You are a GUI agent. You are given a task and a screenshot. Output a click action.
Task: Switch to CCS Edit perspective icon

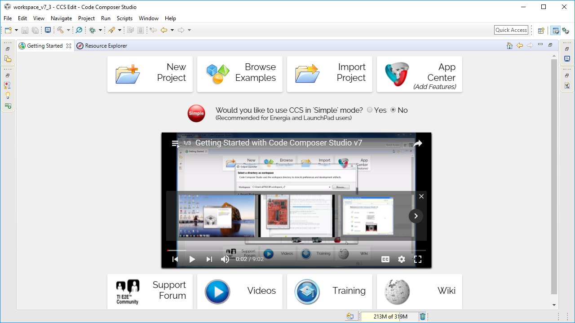pyautogui.click(x=556, y=31)
